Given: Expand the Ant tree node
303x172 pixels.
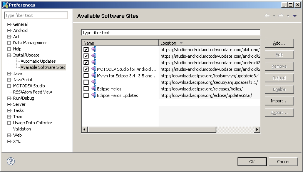Looking at the screenshot, I should pyautogui.click(x=9, y=37).
